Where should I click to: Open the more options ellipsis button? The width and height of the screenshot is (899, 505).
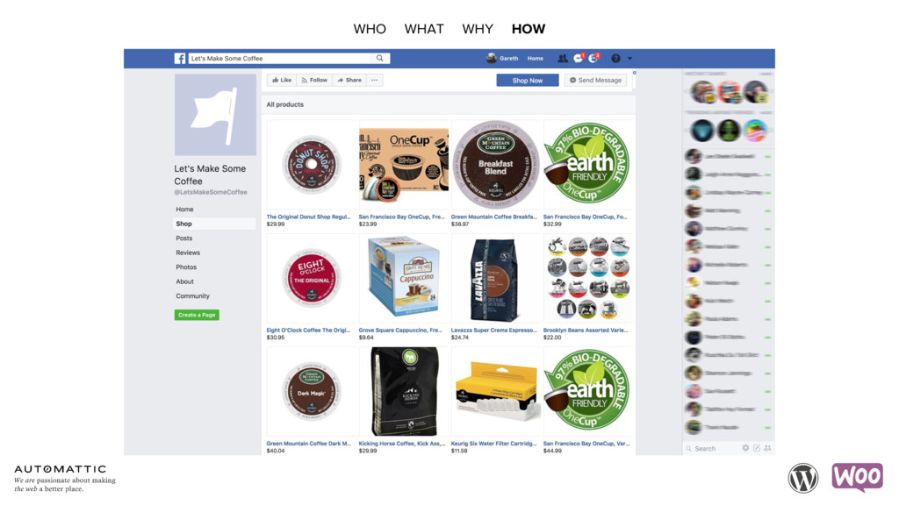click(x=374, y=80)
